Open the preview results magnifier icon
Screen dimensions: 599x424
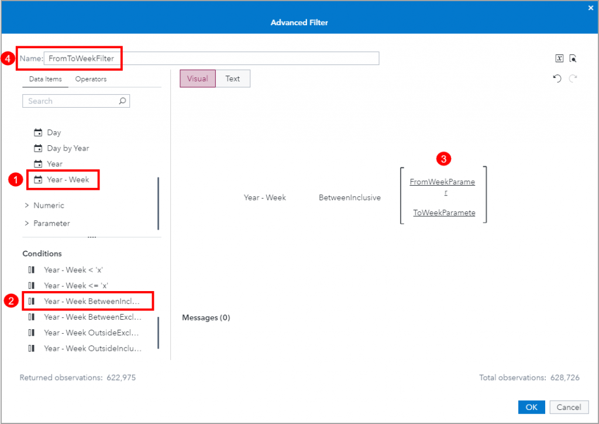573,58
